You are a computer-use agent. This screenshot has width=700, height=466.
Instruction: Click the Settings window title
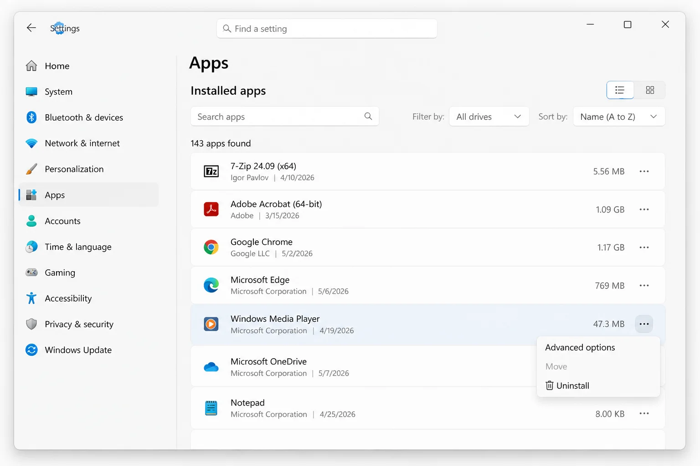(65, 28)
